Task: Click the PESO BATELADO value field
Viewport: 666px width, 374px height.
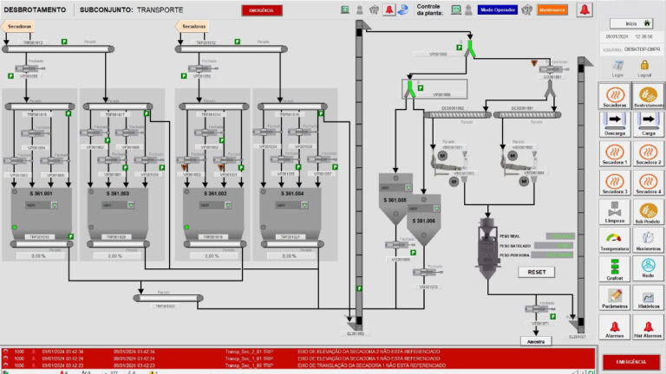Action: pyautogui.click(x=554, y=246)
